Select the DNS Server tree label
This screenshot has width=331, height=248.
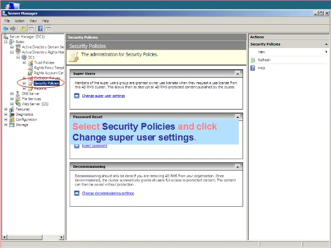(x=31, y=94)
